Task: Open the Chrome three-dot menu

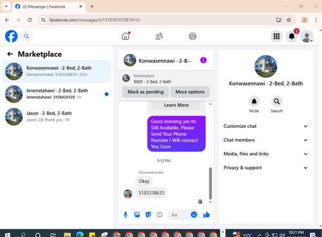Action: tap(316, 20)
